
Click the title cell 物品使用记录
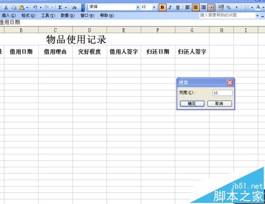point(76,39)
